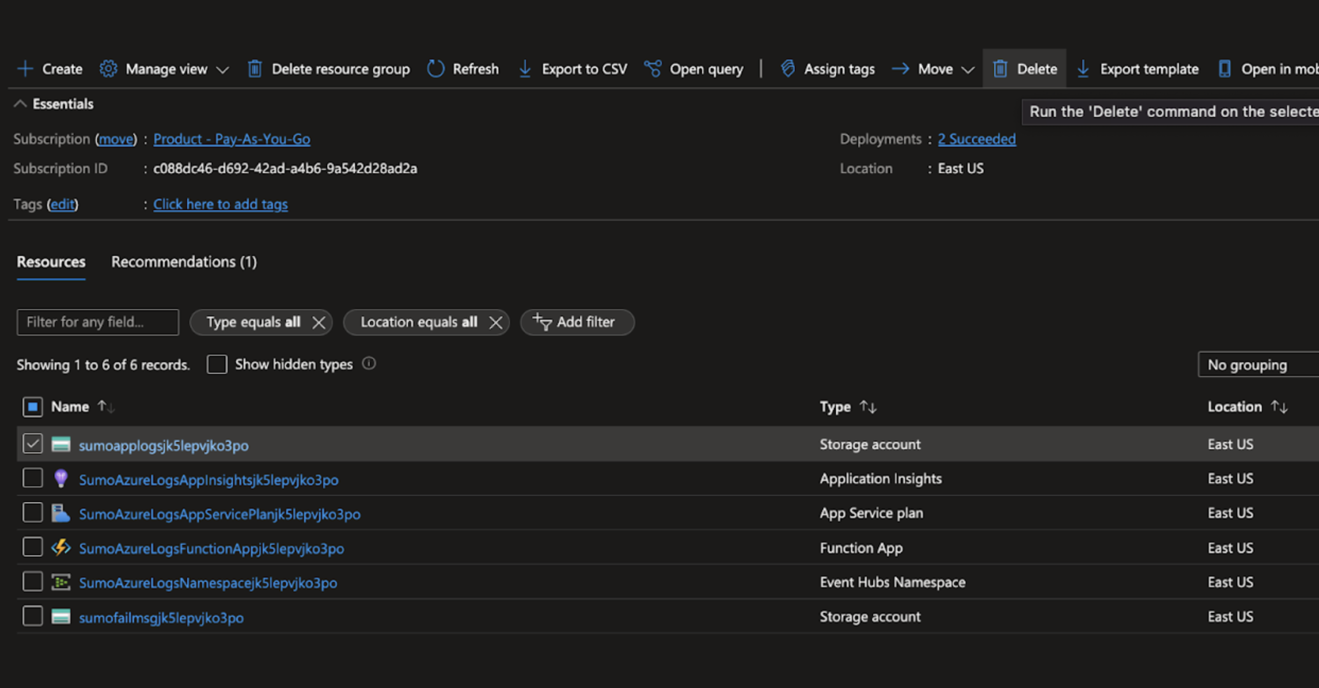Viewport: 1319px width, 688px height.
Task: Toggle checkbox for sumoapplogsjk5lepvjko3po
Action: (x=32, y=445)
